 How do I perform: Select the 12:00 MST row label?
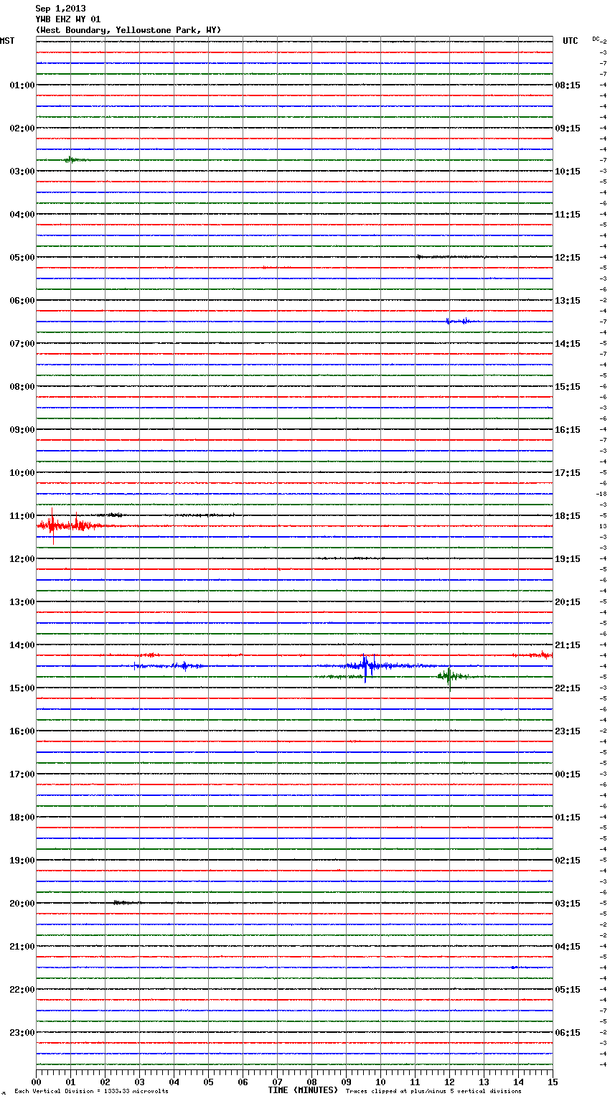click(22, 559)
